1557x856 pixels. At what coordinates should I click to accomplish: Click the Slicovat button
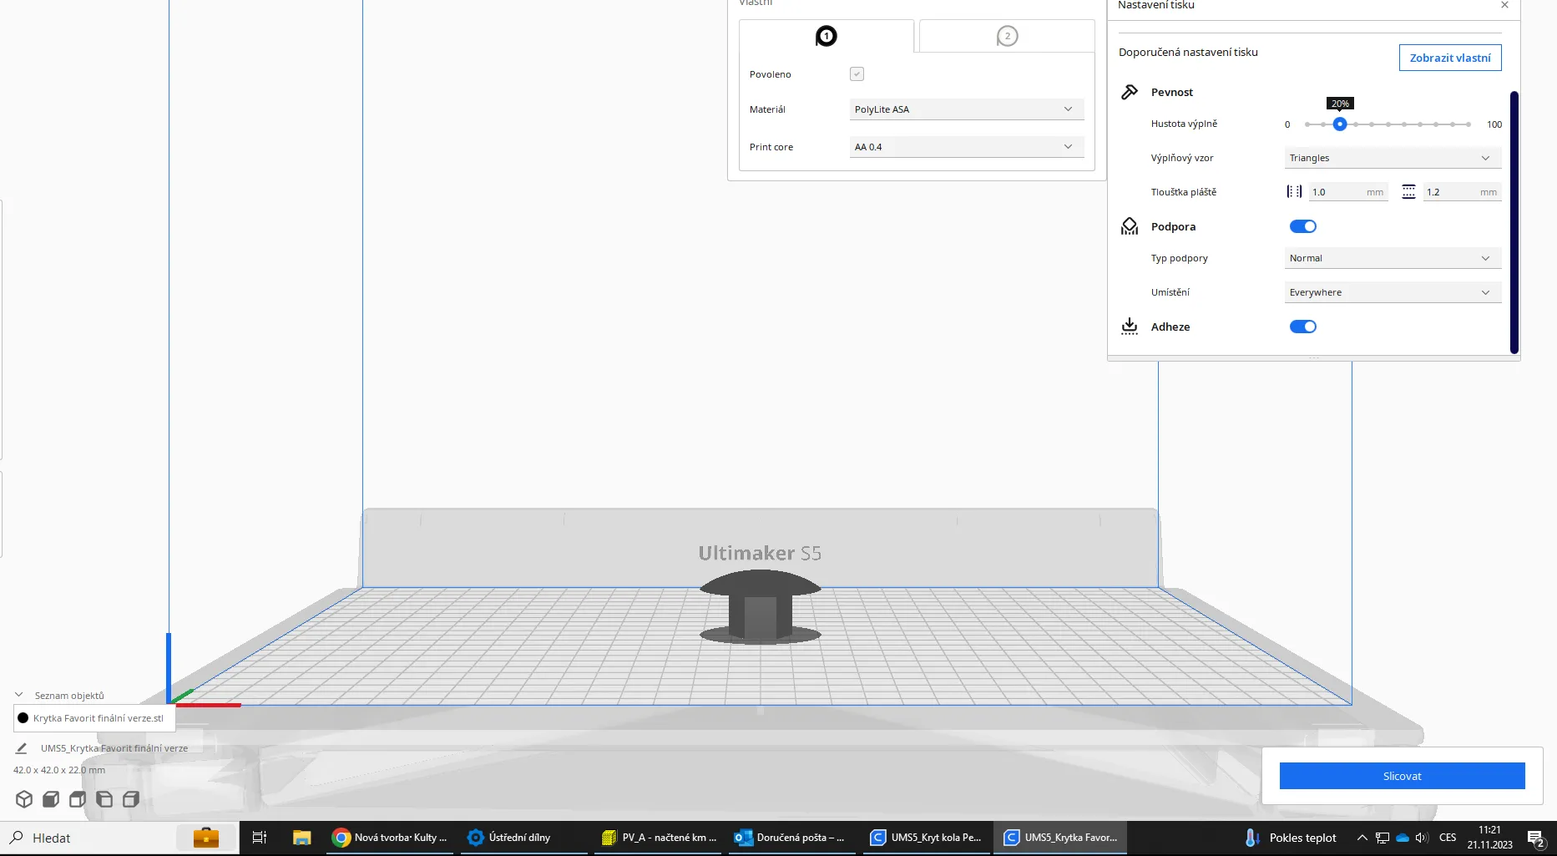click(x=1402, y=776)
